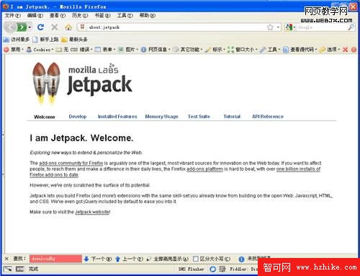Click the search magnifier icon
The image size is (360, 276).
(x=351, y=27)
